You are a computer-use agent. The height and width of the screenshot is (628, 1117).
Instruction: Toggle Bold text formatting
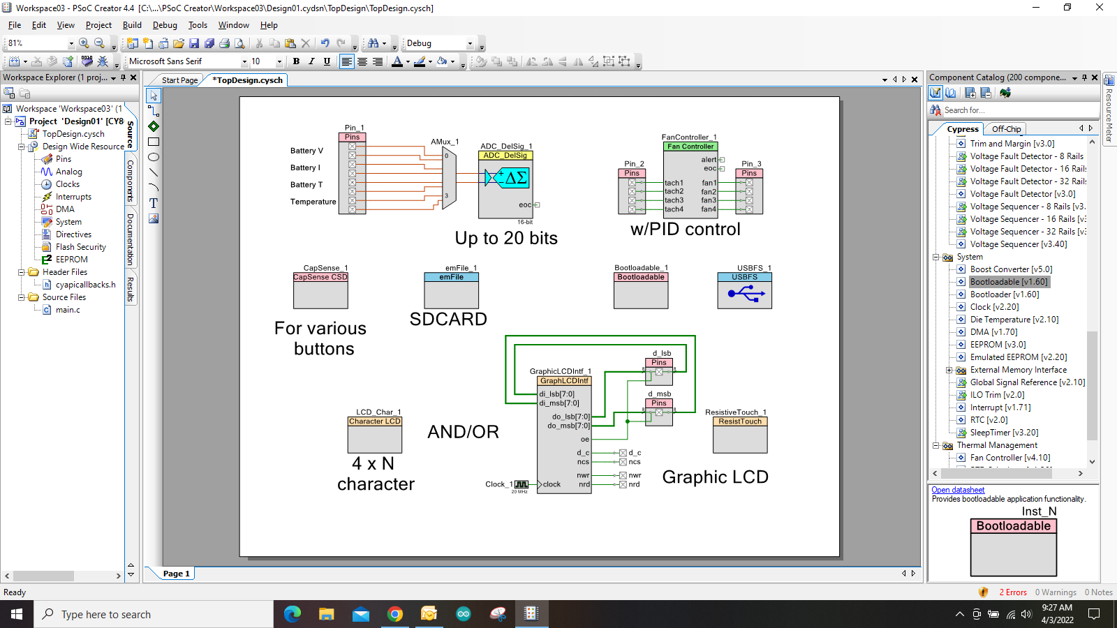pos(296,61)
